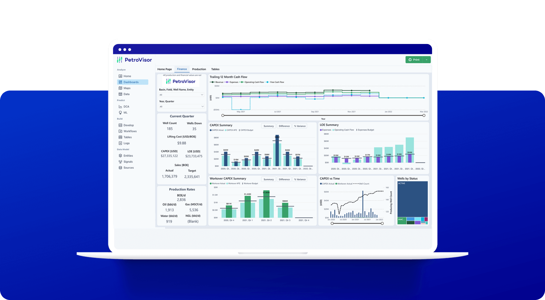Expand the Basin, Field, Well Name, Entity dropdown
The height and width of the screenshot is (300, 545).
(x=182, y=95)
